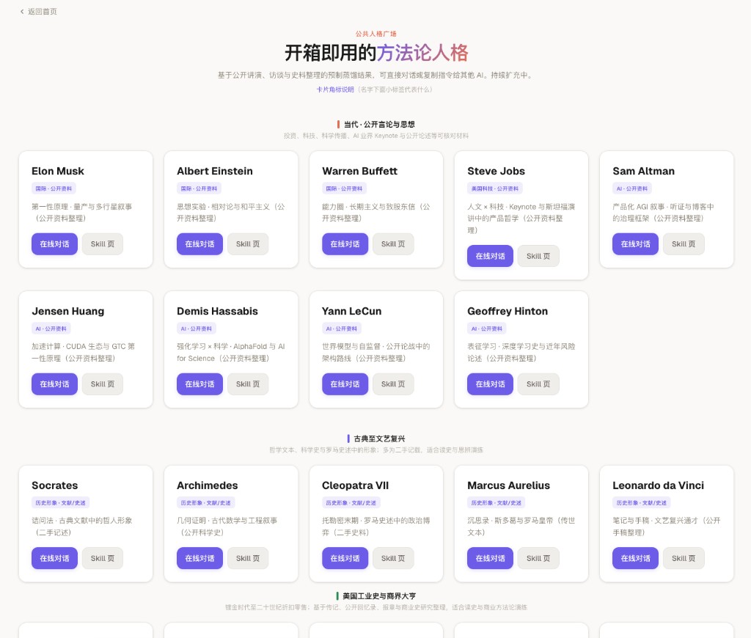
Task: Open Skill 页 for Marcus Aurelius
Action: pos(538,558)
